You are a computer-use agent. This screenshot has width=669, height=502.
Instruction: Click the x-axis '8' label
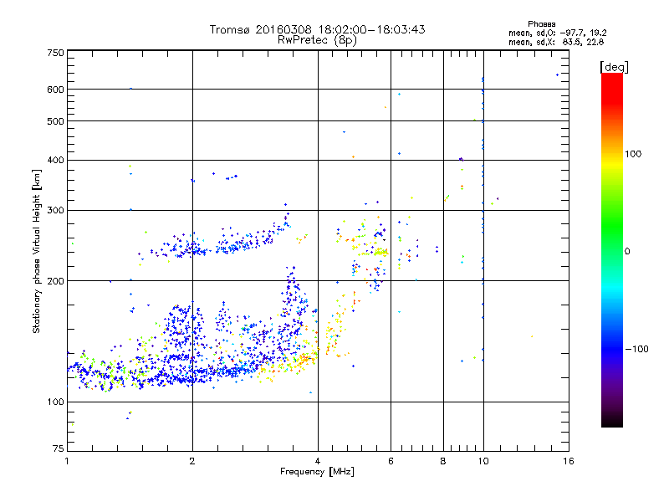click(443, 461)
